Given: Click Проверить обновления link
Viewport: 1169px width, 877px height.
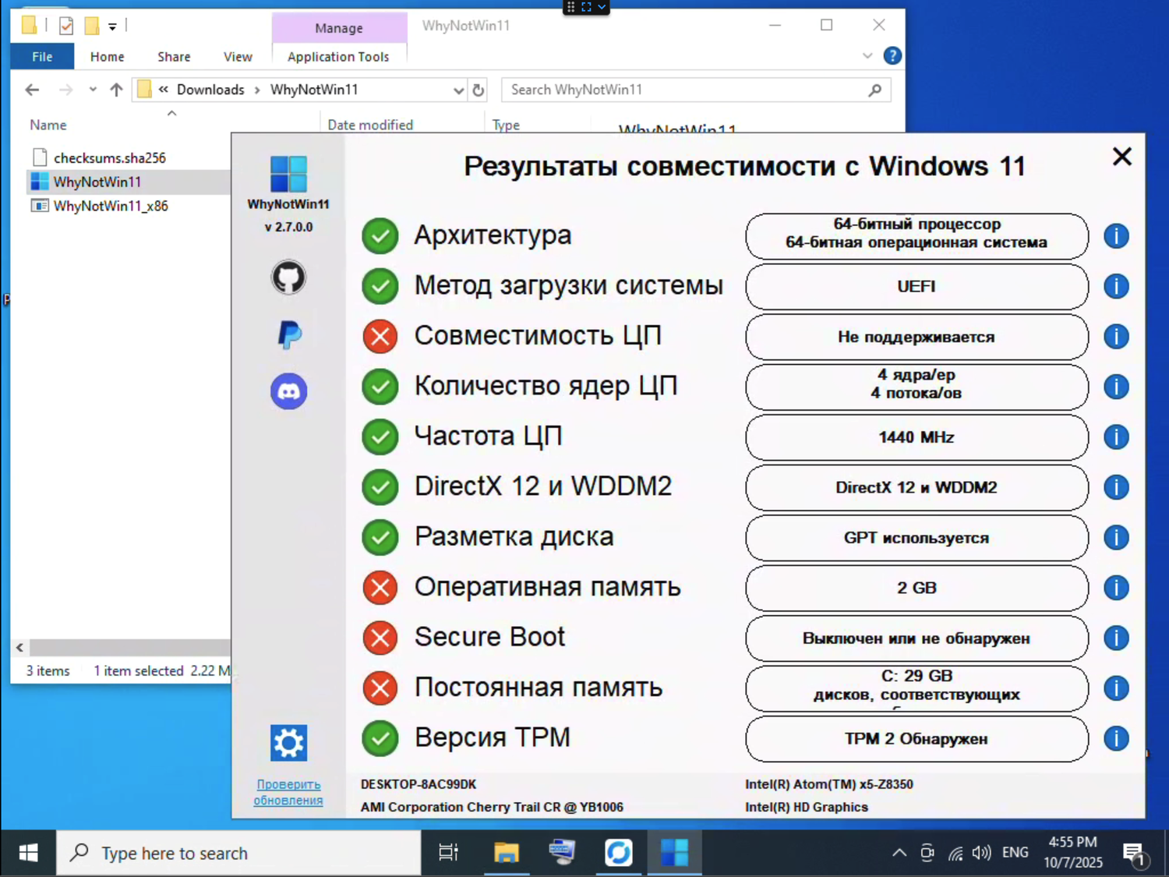Looking at the screenshot, I should (288, 792).
